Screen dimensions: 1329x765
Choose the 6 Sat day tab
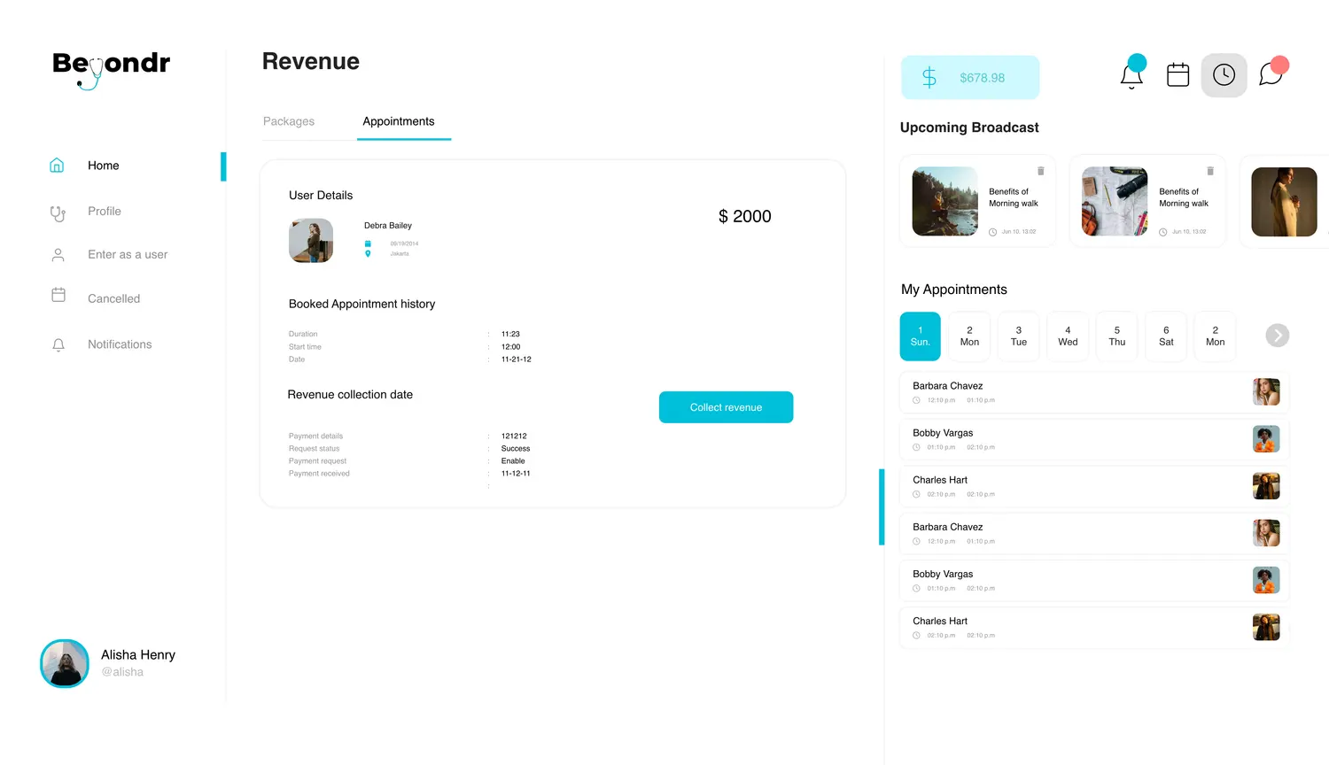(1166, 336)
